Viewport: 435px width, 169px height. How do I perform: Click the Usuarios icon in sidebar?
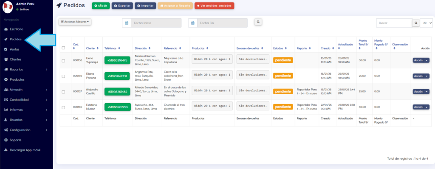click(x=6, y=120)
